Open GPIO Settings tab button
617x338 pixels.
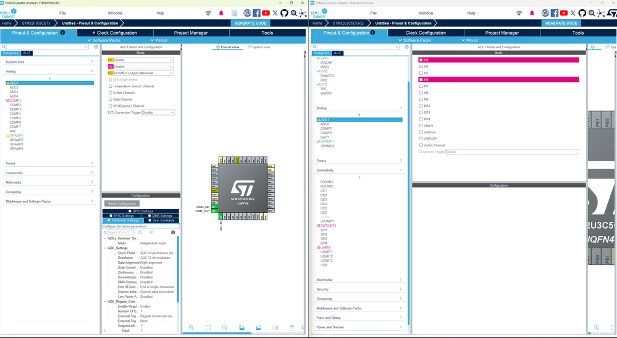141,211
